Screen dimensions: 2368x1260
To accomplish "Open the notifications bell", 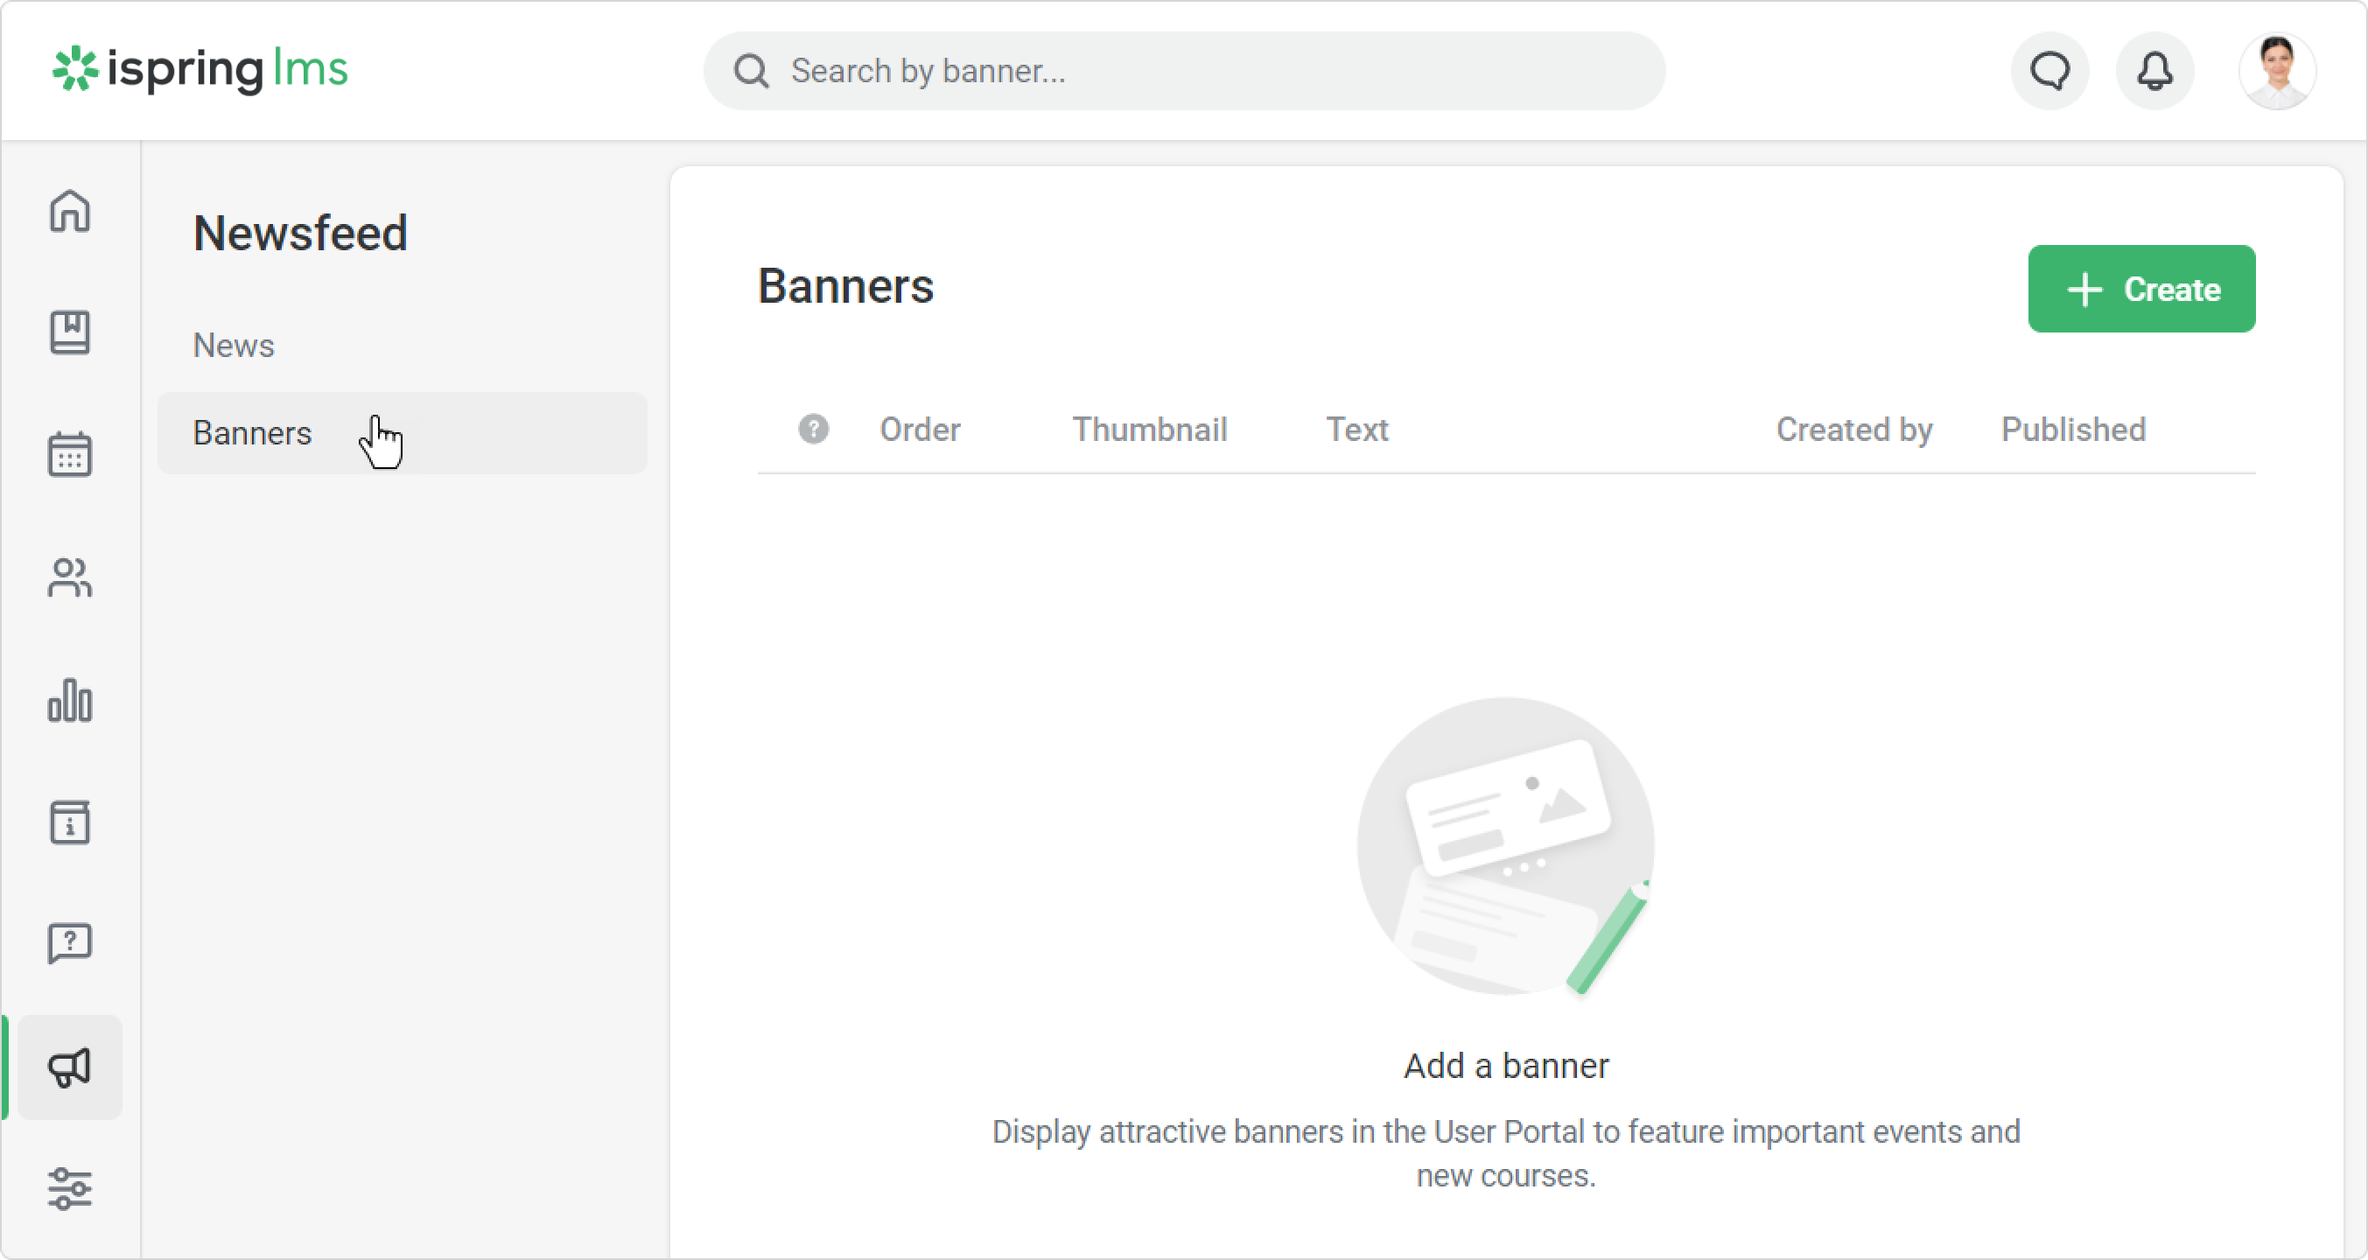I will pos(2154,71).
